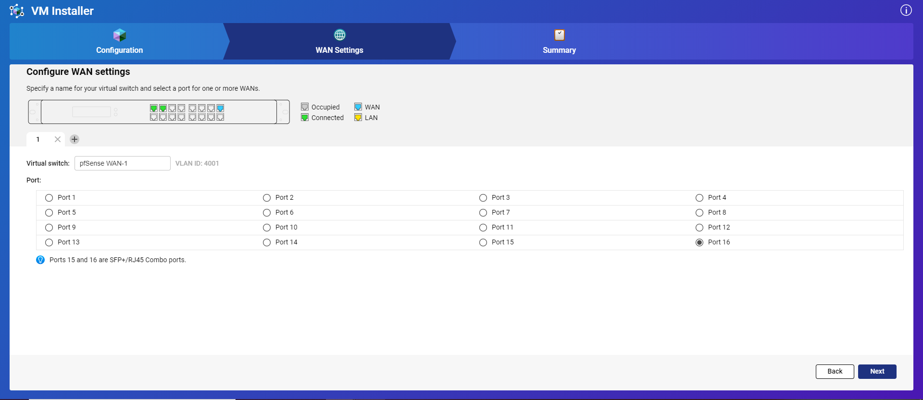Select the Port 1 radio button
The image size is (923, 400).
tap(49, 198)
